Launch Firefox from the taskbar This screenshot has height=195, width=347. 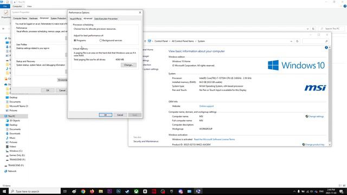pyautogui.click(x=92, y=191)
